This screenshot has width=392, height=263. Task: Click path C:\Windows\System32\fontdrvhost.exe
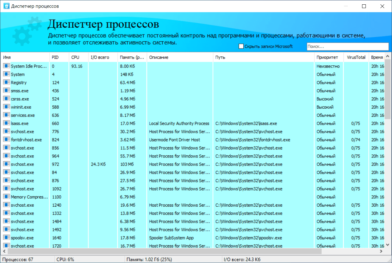[x=253, y=140]
